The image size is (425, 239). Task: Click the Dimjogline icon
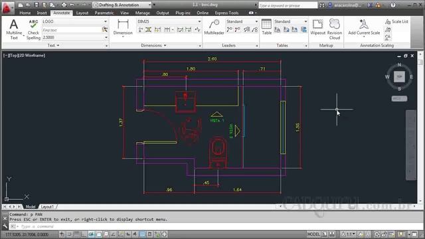click(198, 29)
